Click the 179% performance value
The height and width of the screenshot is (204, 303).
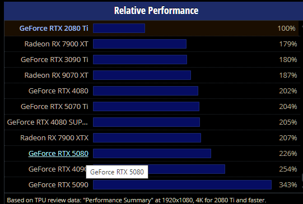pos(288,44)
